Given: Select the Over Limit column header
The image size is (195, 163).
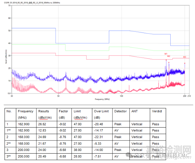Looking at the screenshot, I should 101,111.
